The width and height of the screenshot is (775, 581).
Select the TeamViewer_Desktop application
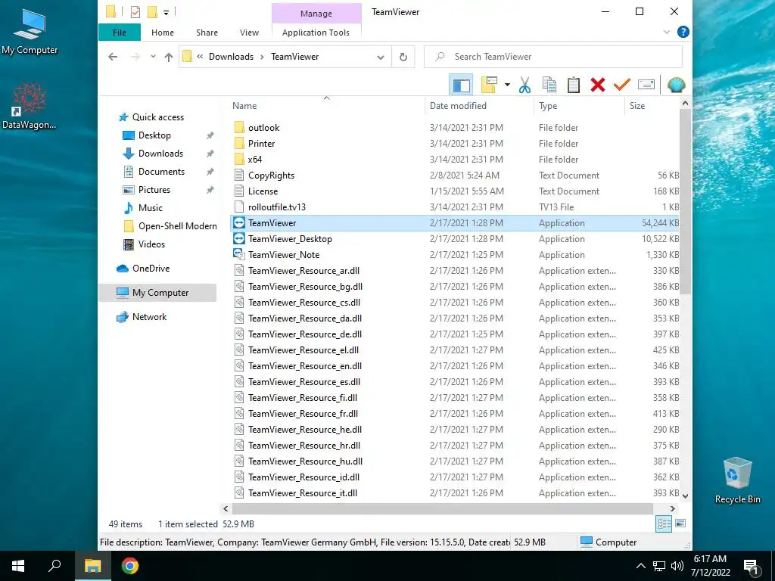coord(290,238)
